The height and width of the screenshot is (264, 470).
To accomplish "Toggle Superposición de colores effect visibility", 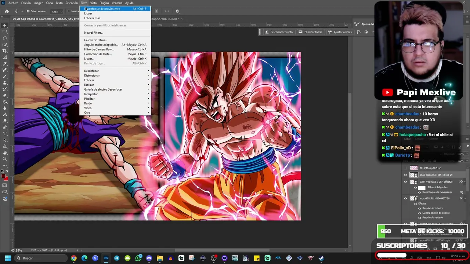I will pyautogui.click(x=420, y=213).
